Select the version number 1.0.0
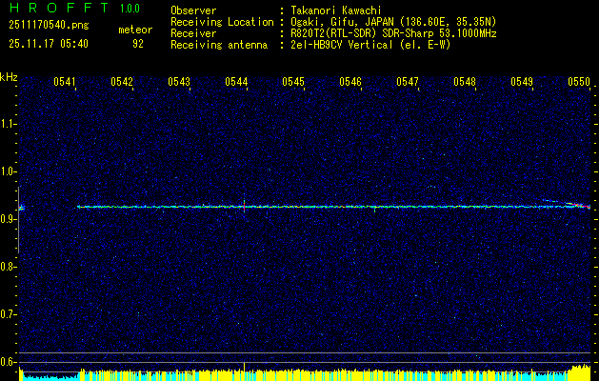The height and width of the screenshot is (381, 599). [x=130, y=9]
